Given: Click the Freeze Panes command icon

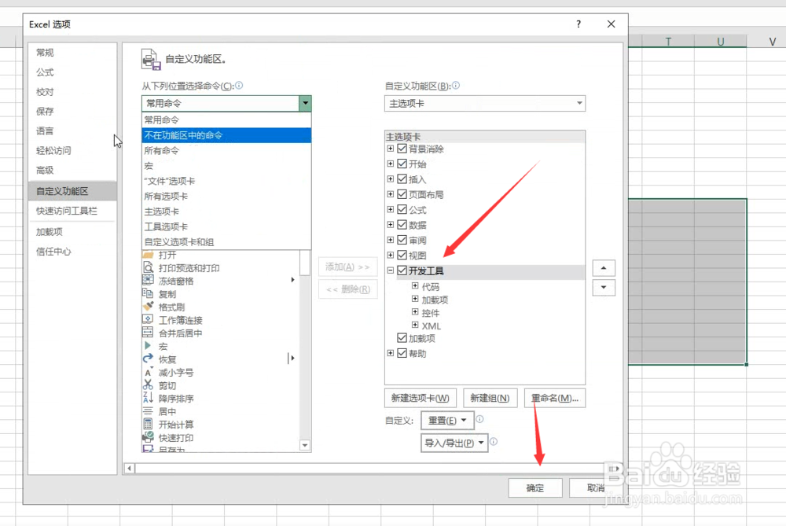Looking at the screenshot, I should pos(148,281).
